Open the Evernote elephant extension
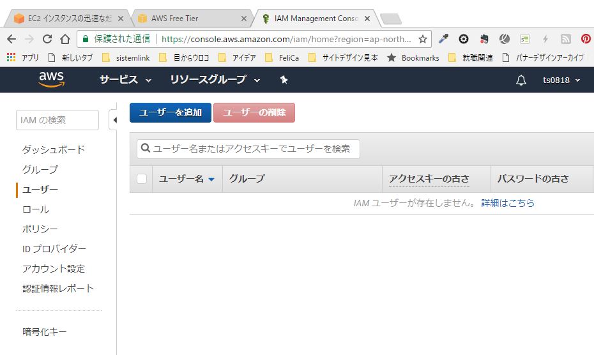 [x=484, y=39]
